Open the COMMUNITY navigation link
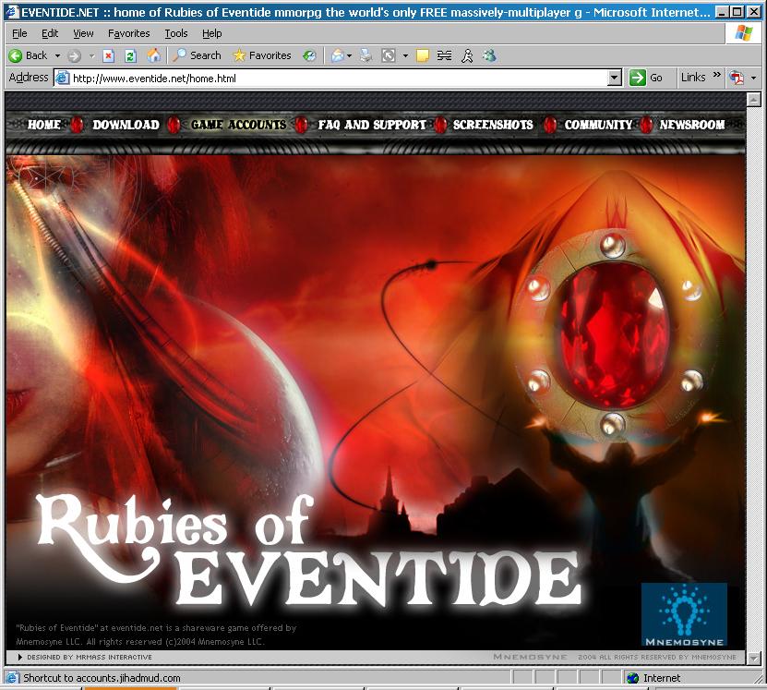 [598, 125]
